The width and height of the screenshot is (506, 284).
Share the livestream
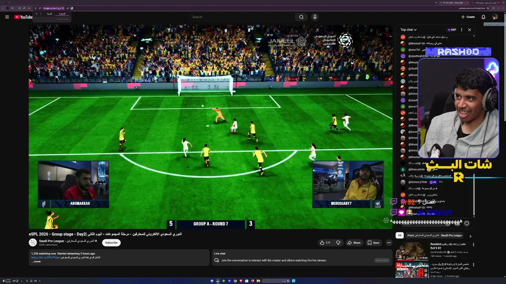point(354,243)
